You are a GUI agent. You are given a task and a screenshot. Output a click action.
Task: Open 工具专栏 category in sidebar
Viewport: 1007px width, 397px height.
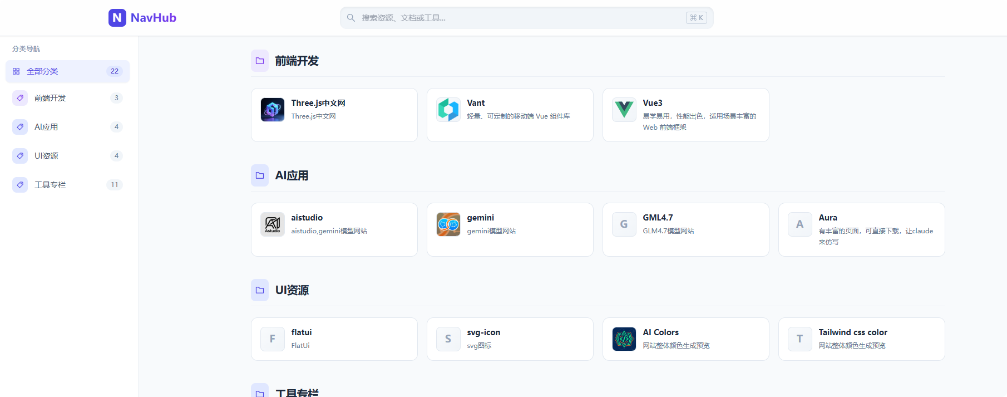(x=67, y=185)
